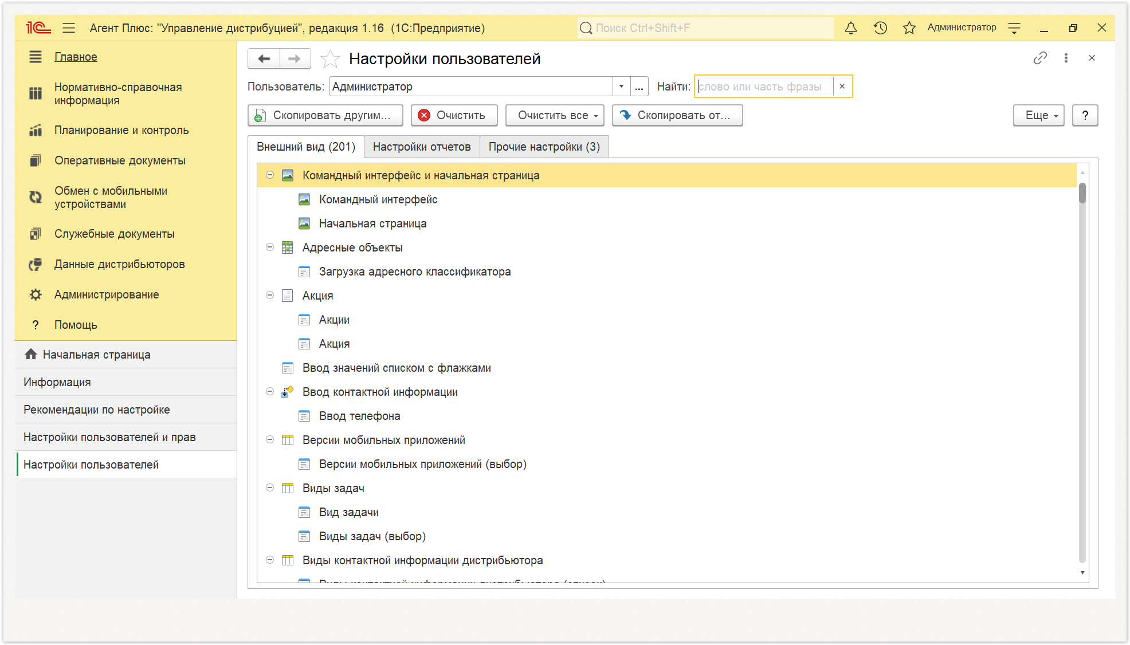Screen dimensions: 1130x645
Task: Open Информация panel item
Action: 126,382
